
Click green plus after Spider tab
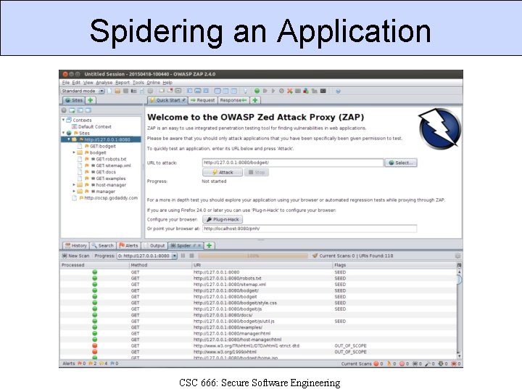(x=209, y=245)
